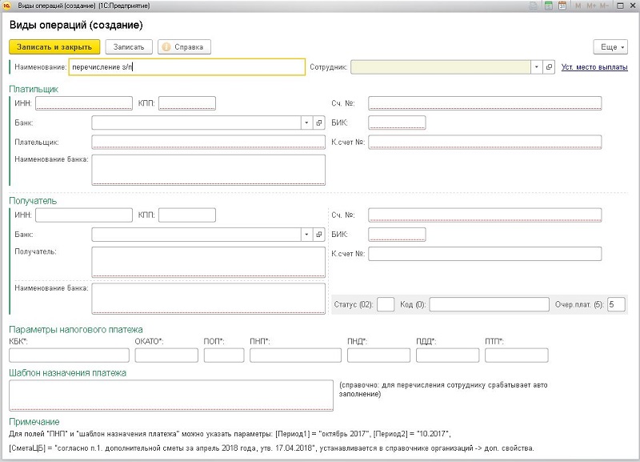Viewport: 640px width, 462px height.
Task: Open the calculator icon in title bar
Action: point(549,6)
